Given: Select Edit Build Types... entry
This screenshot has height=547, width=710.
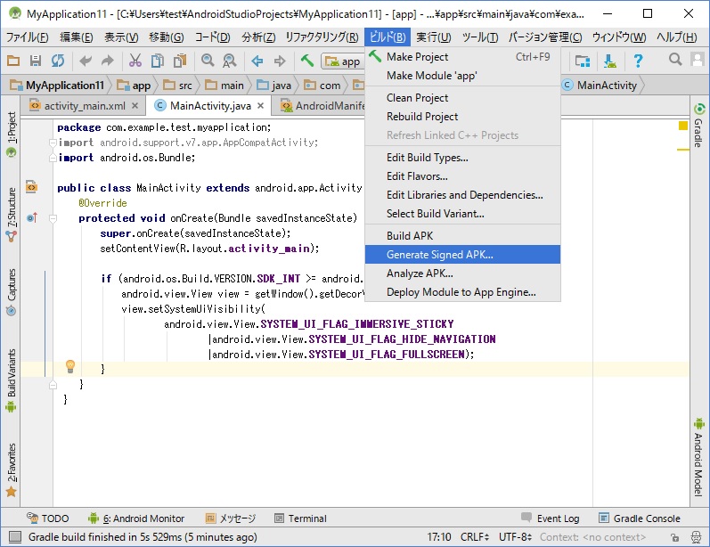Looking at the screenshot, I should pyautogui.click(x=462, y=158).
